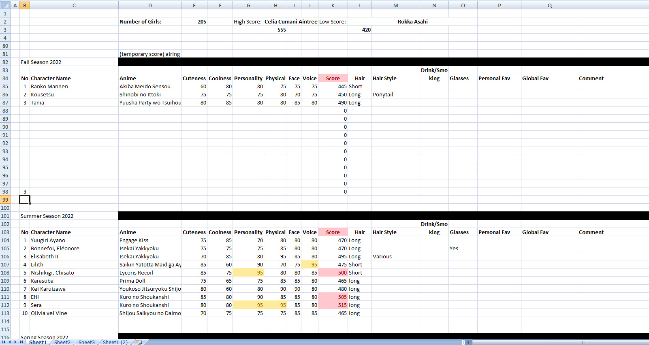Image resolution: width=649 pixels, height=345 pixels.
Task: Switch to the Sheet1 (2) tab
Action: [x=115, y=342]
